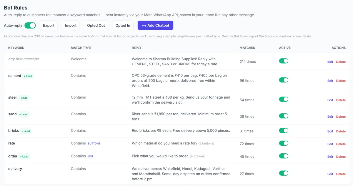
Task: Click the ACTIONS column header
Action: coord(339,48)
